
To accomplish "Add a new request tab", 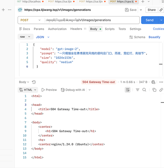I will pos(143,2).
